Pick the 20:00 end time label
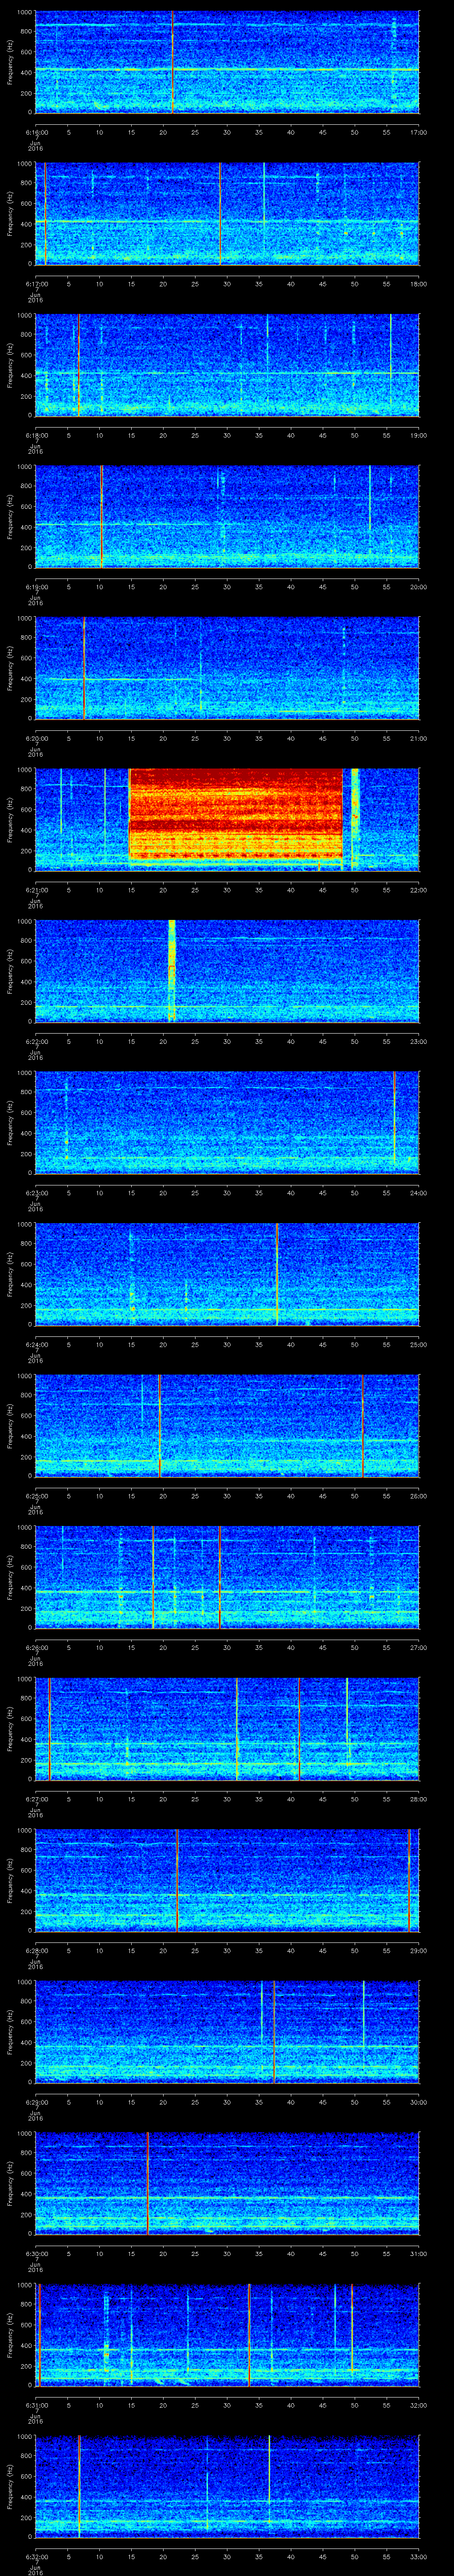Viewport: 454px width, 2576px height. pyautogui.click(x=418, y=586)
